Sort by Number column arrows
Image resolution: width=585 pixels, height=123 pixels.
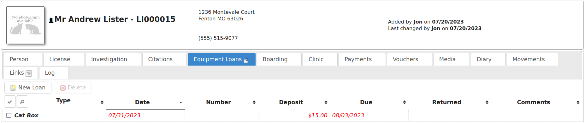pos(254,102)
